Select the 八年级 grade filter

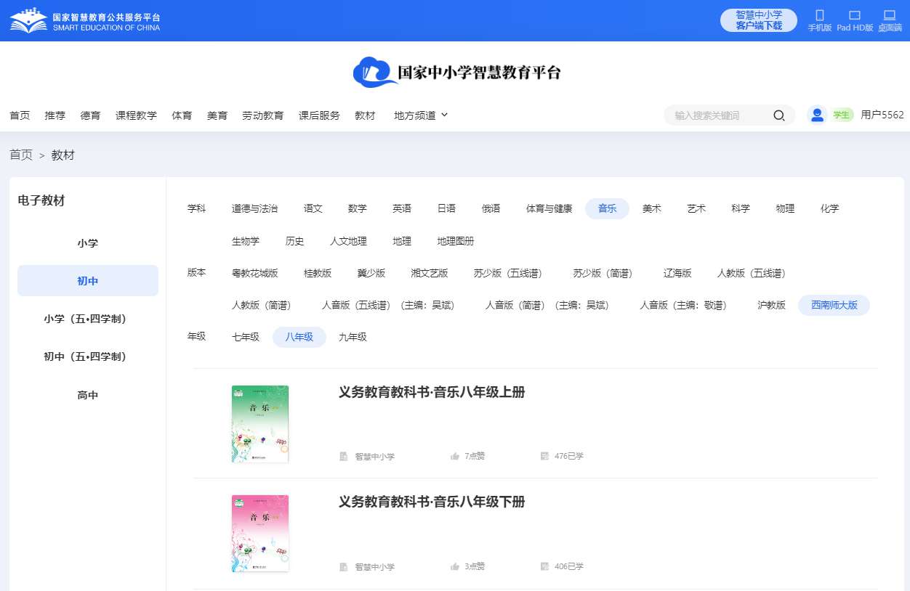(x=299, y=337)
